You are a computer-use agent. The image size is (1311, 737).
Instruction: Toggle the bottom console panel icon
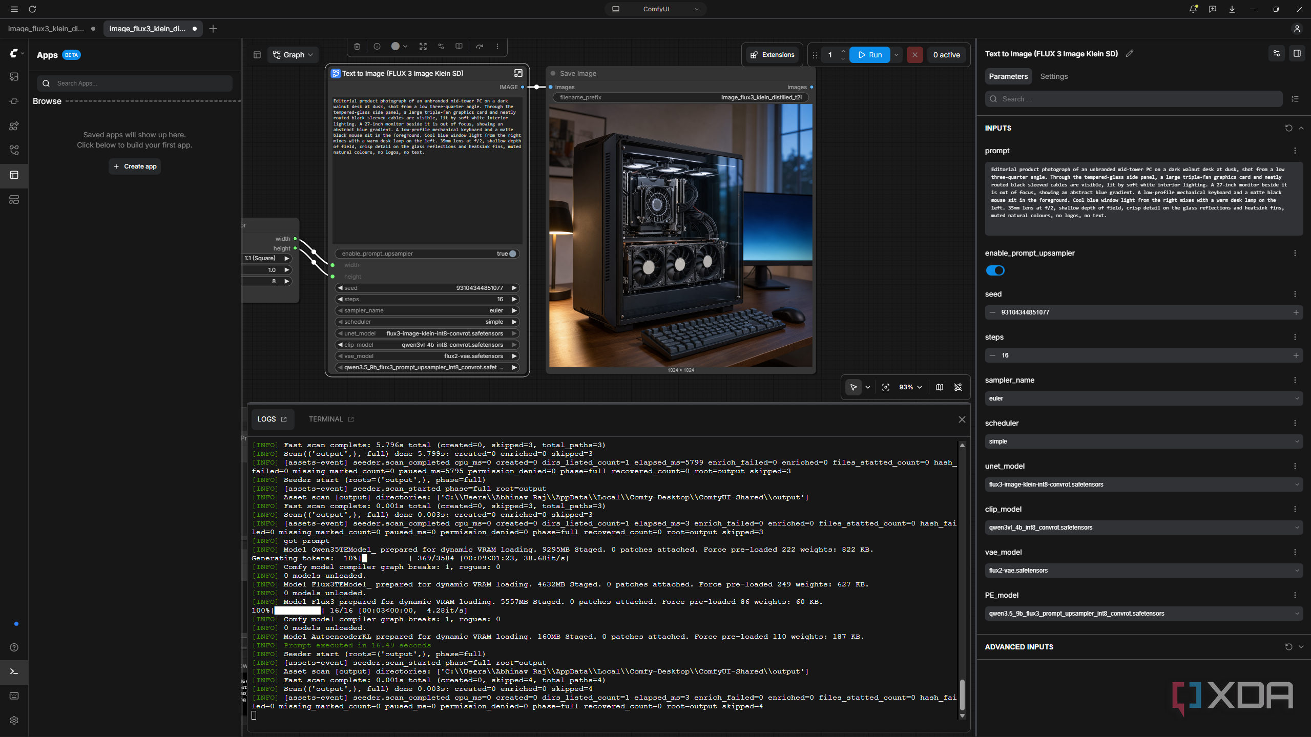tap(14, 671)
